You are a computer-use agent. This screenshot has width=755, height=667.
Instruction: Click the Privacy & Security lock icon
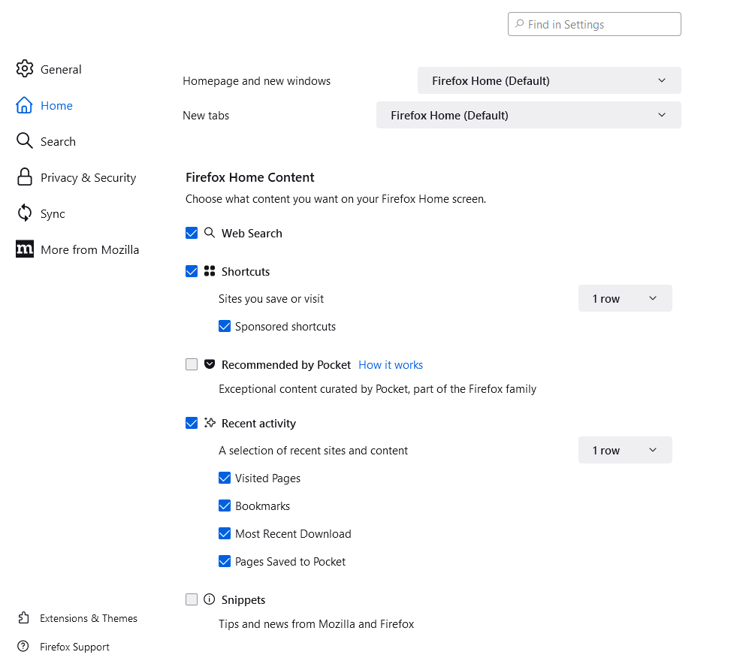[x=25, y=177]
